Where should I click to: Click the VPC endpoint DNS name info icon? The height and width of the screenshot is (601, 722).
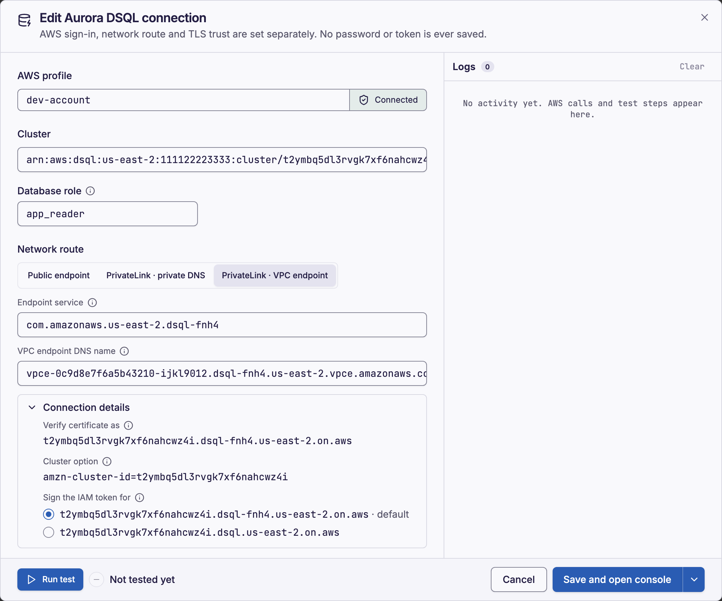pyautogui.click(x=124, y=351)
